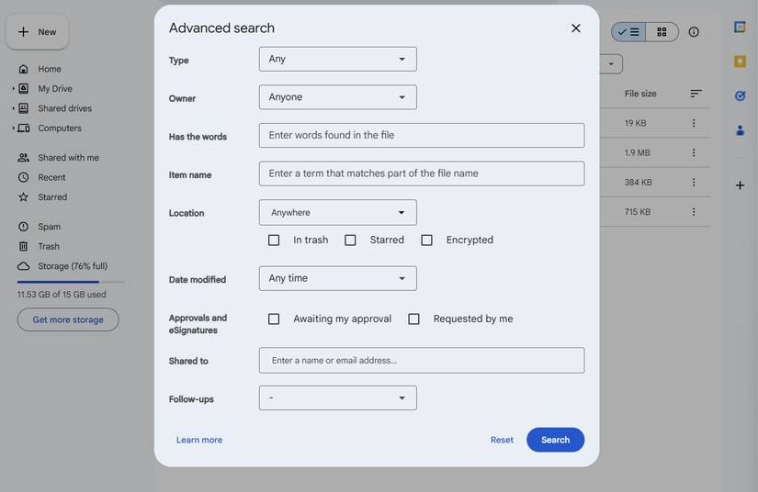
Task: Open the Date modified dropdown
Action: click(337, 279)
